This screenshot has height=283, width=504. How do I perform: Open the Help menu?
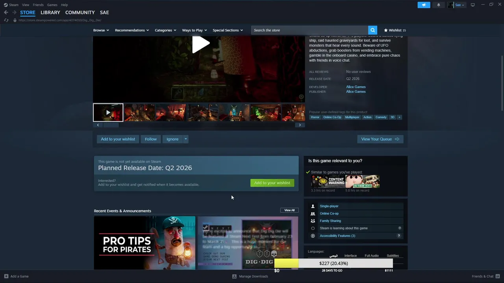pos(64,5)
